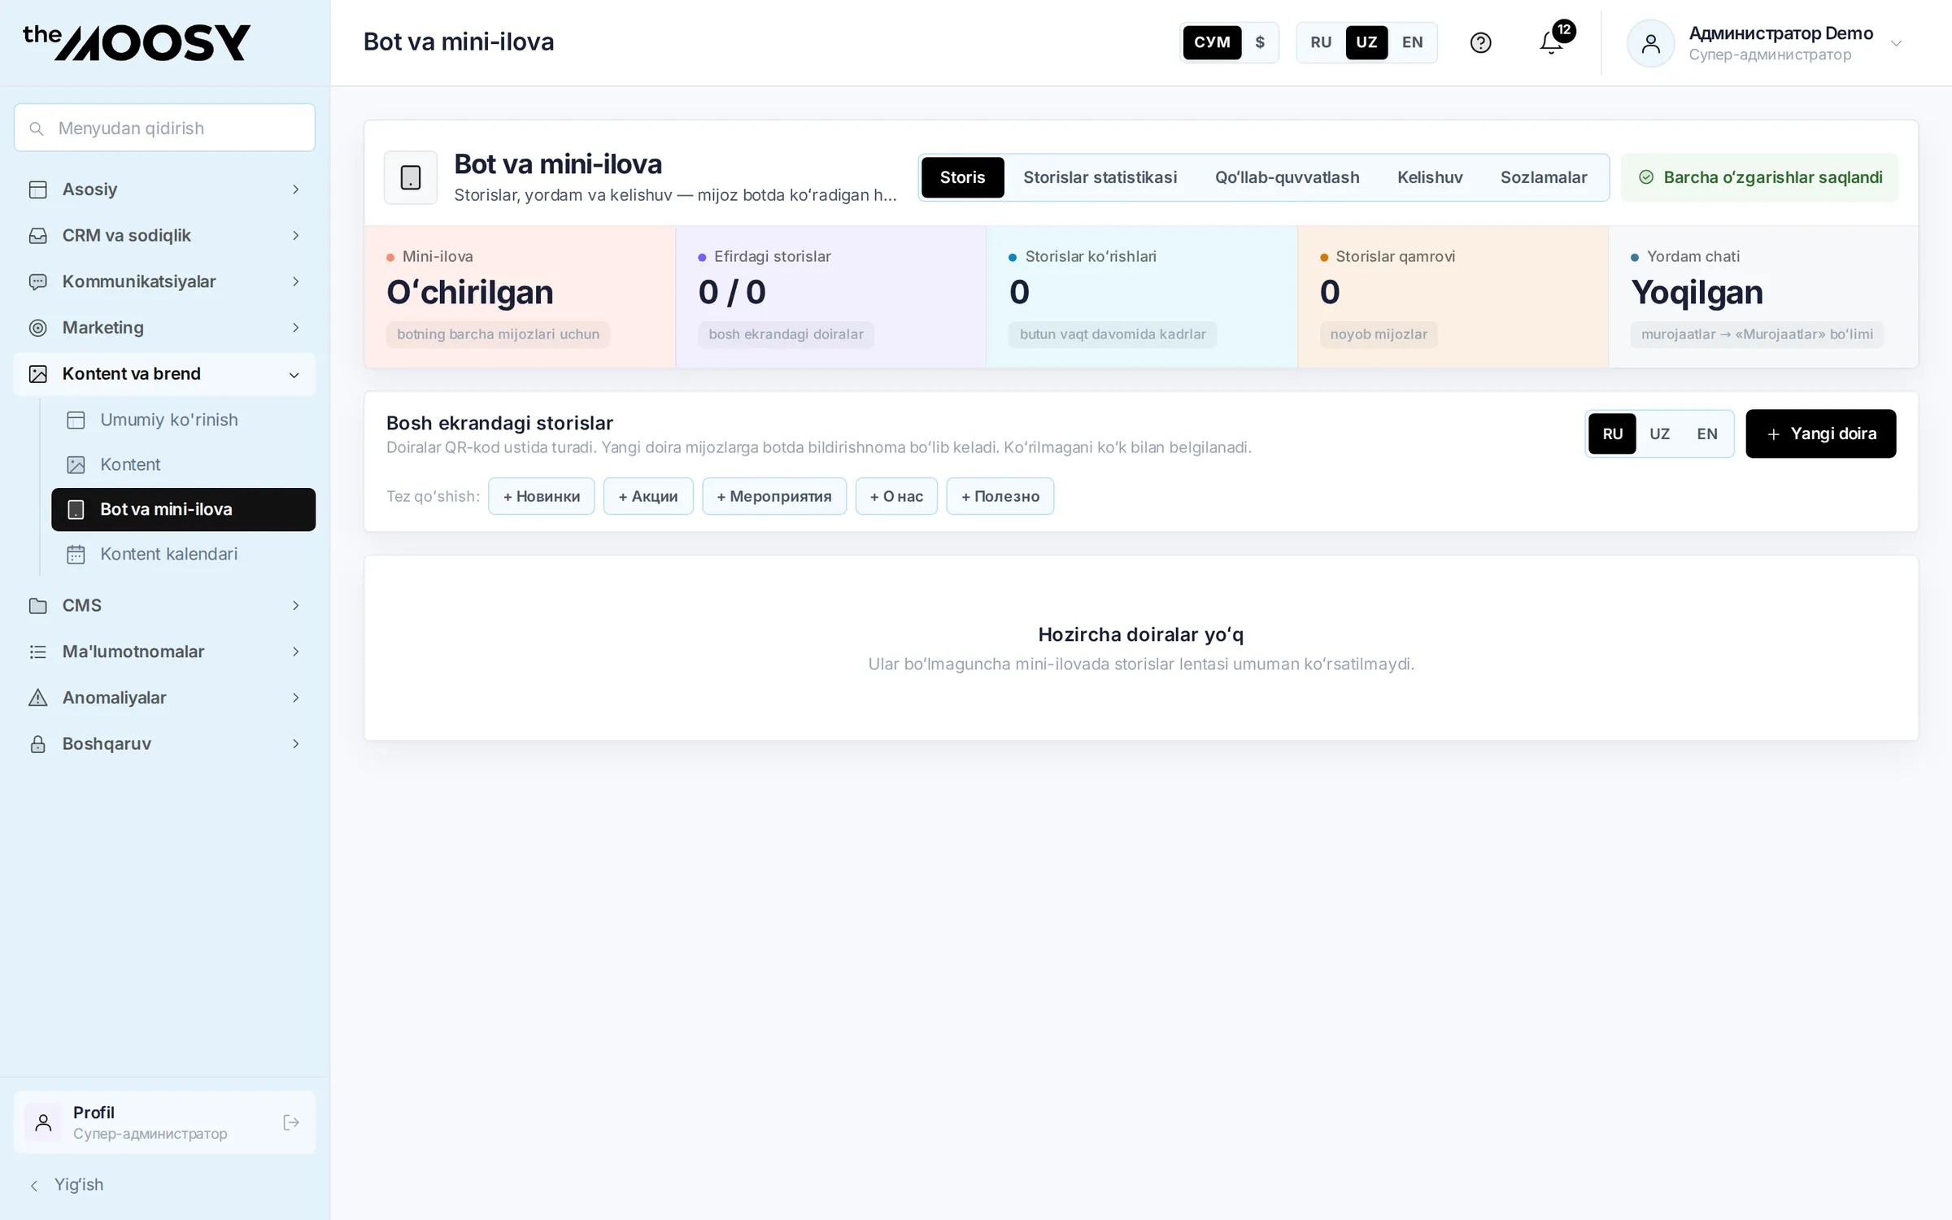The image size is (1952, 1220).
Task: Expand the Anomaliyalar chevron
Action: [x=296, y=698]
